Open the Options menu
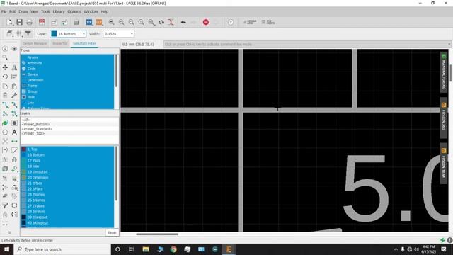 coord(74,11)
